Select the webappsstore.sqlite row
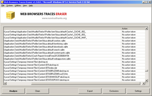Image resolution: width=152 pixels, height=96 pixels. (74, 59)
